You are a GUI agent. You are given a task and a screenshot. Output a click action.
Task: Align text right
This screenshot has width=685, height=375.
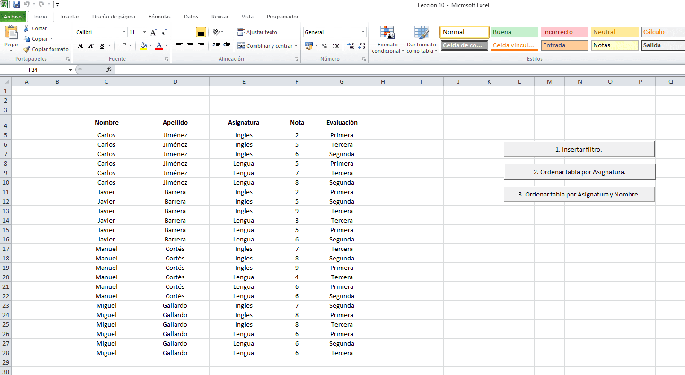pyautogui.click(x=201, y=46)
